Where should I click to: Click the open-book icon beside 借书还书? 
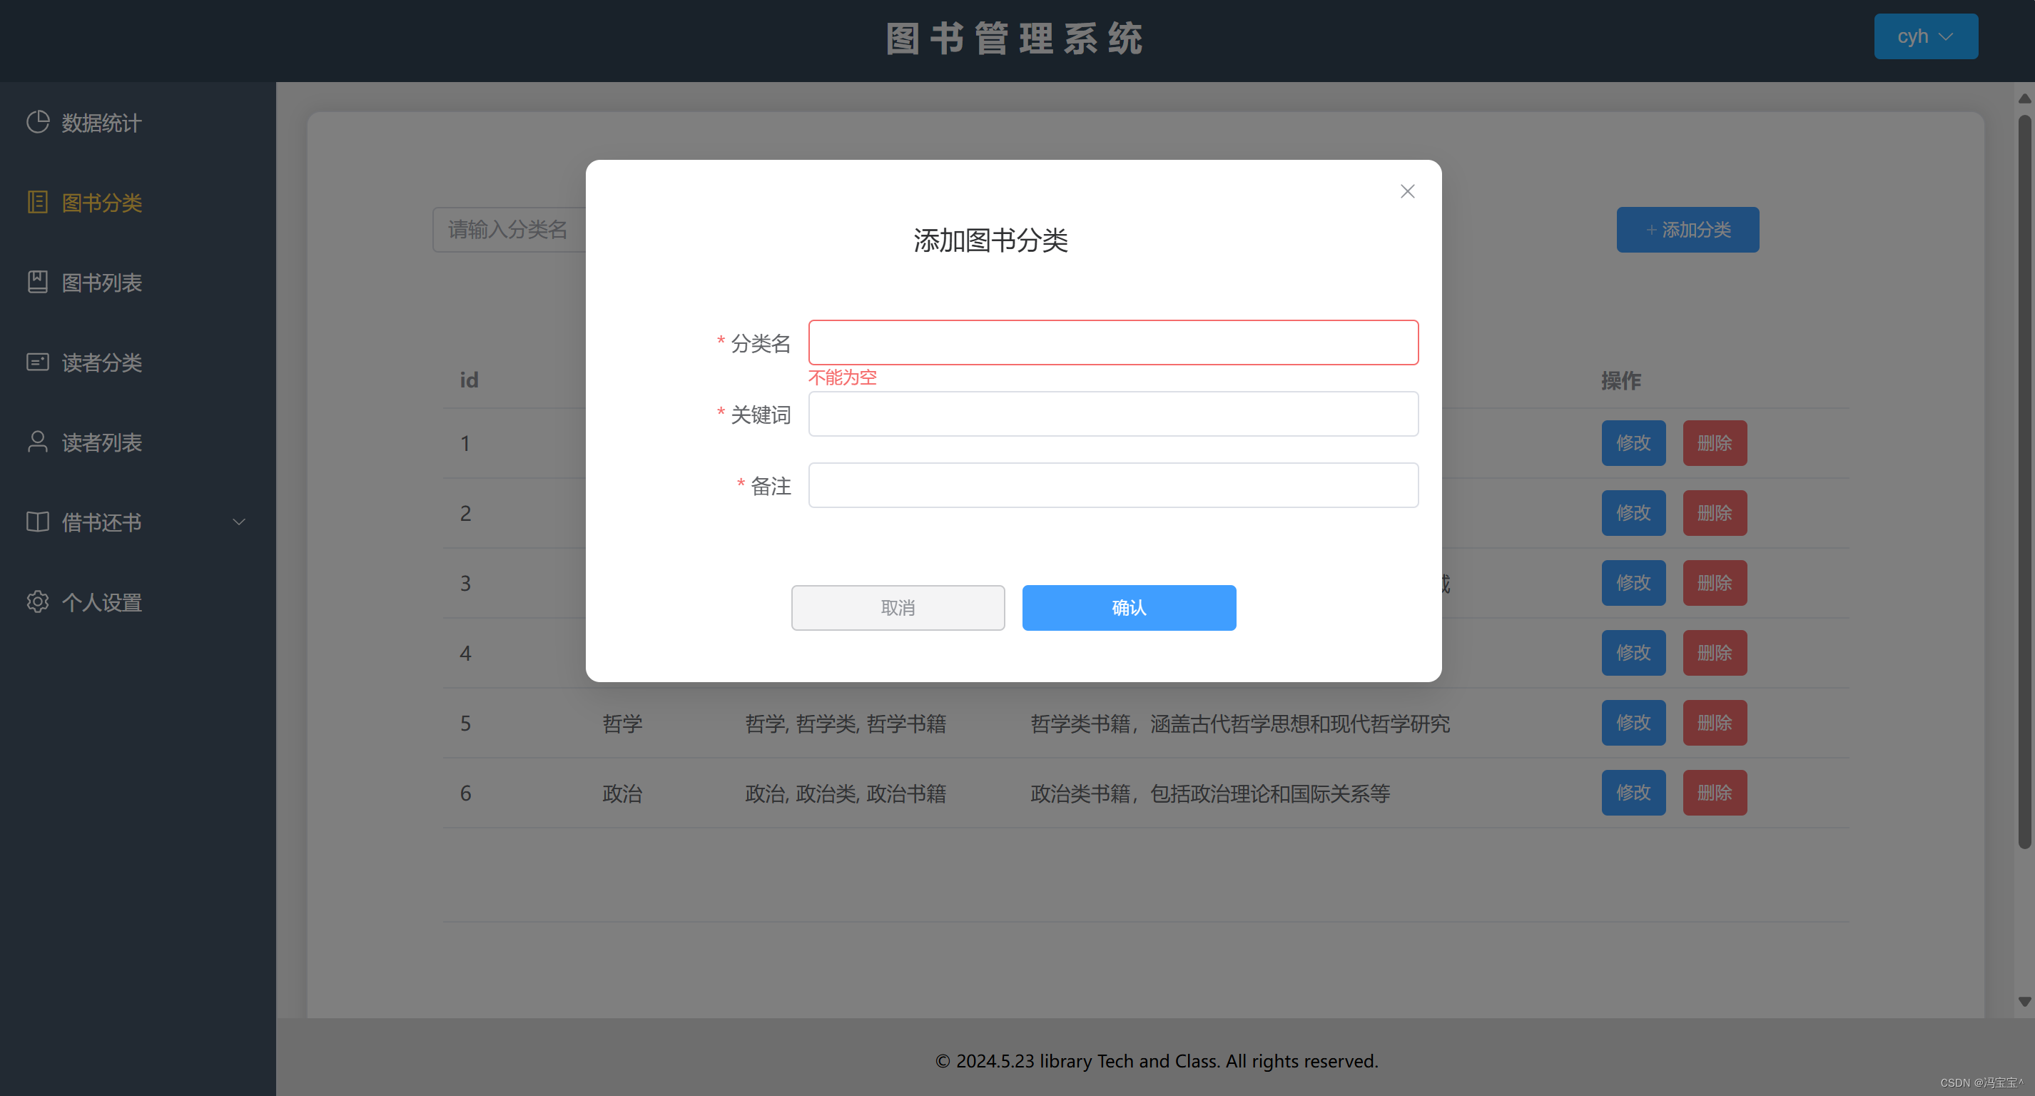point(37,522)
